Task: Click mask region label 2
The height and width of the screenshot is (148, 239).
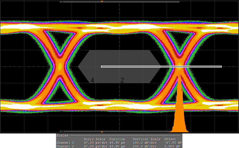Action: coord(122,80)
